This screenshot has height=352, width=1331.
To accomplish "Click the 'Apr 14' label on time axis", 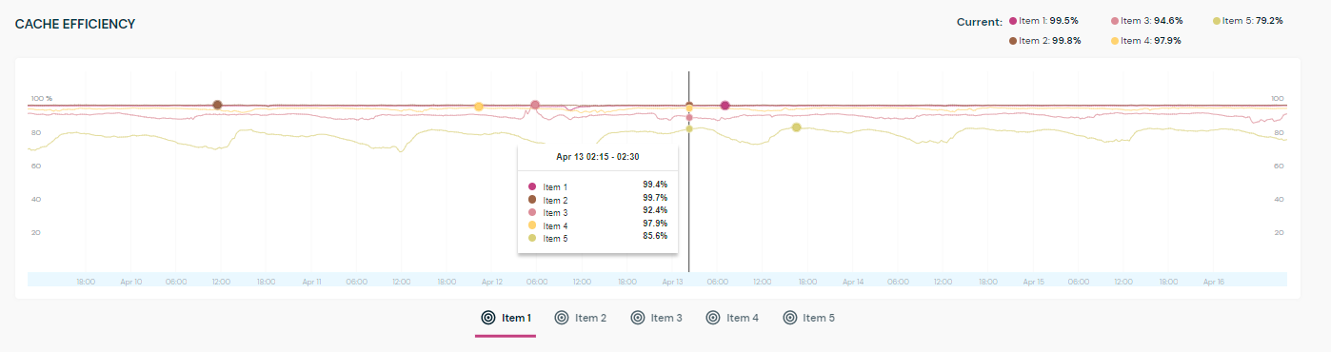I will [x=853, y=282].
